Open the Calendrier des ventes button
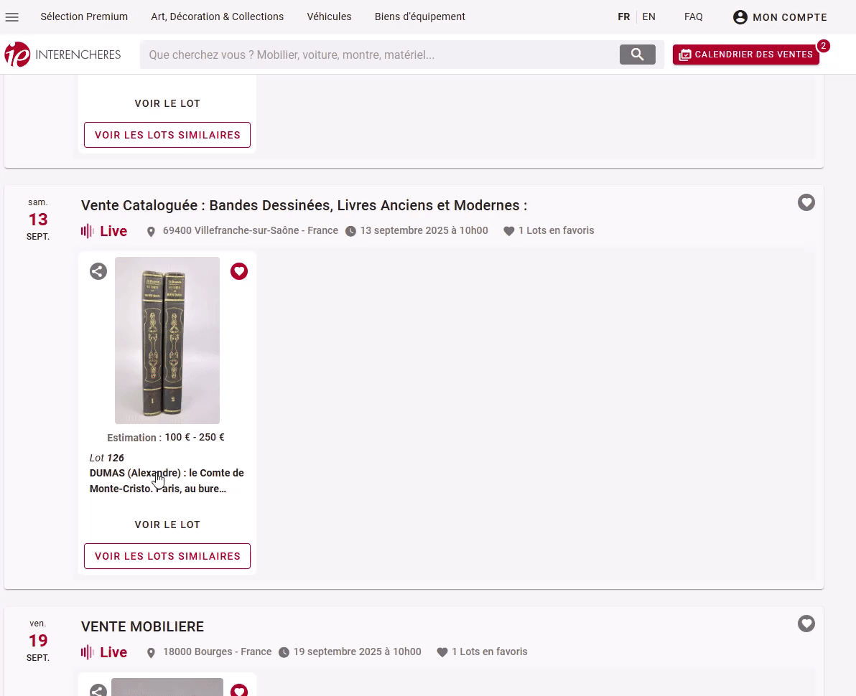 pos(745,55)
